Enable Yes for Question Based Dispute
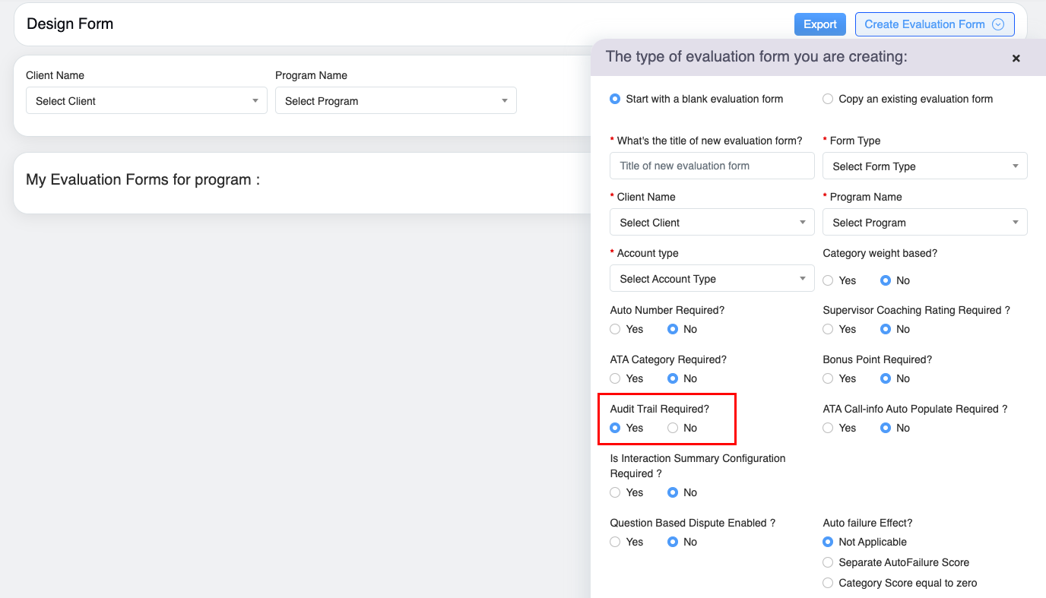 tap(615, 542)
